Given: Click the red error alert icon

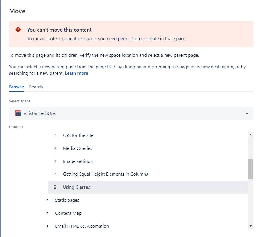Looking at the screenshot, I should pos(18,29).
